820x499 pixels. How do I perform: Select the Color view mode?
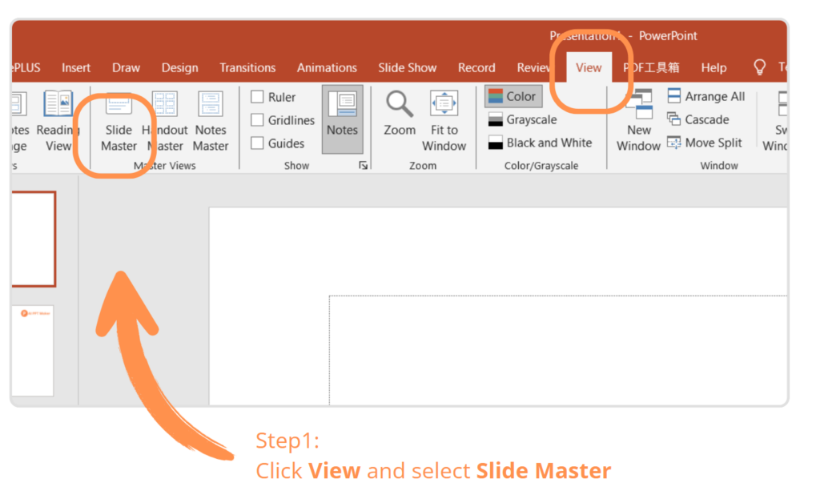tap(512, 96)
